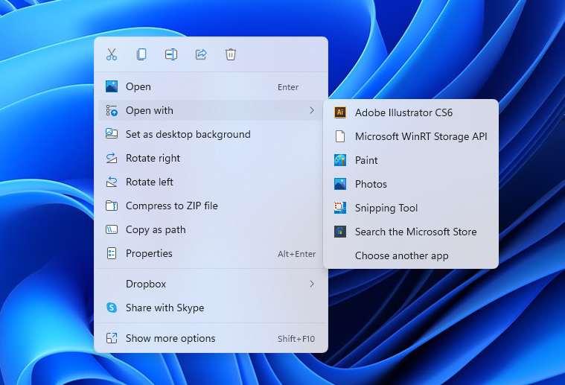Click Choose another app
This screenshot has width=565, height=385.
(x=401, y=255)
